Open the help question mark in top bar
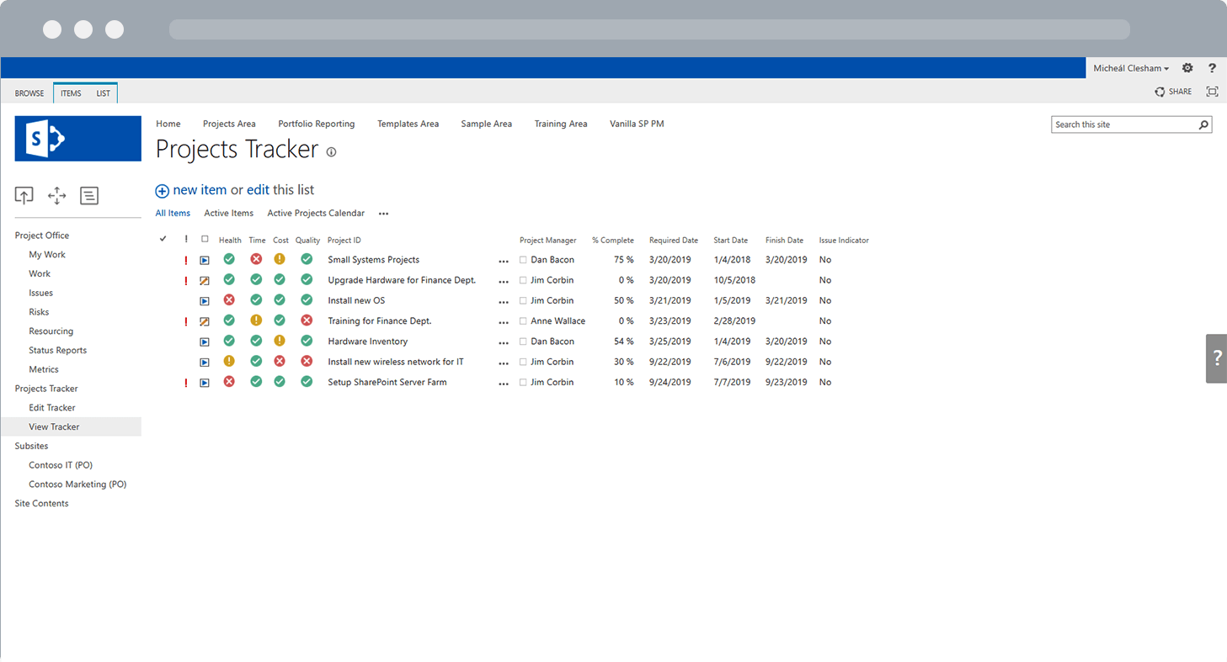1227x662 pixels. (1213, 68)
